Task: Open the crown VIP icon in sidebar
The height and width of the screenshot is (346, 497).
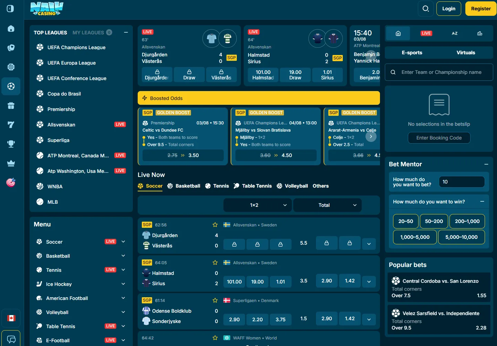Action: click(11, 163)
